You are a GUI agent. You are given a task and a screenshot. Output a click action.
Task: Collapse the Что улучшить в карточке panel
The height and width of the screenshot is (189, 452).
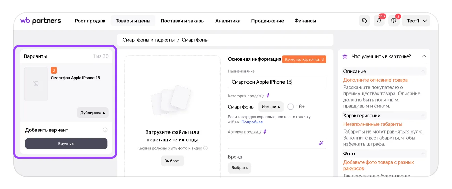pos(424,56)
